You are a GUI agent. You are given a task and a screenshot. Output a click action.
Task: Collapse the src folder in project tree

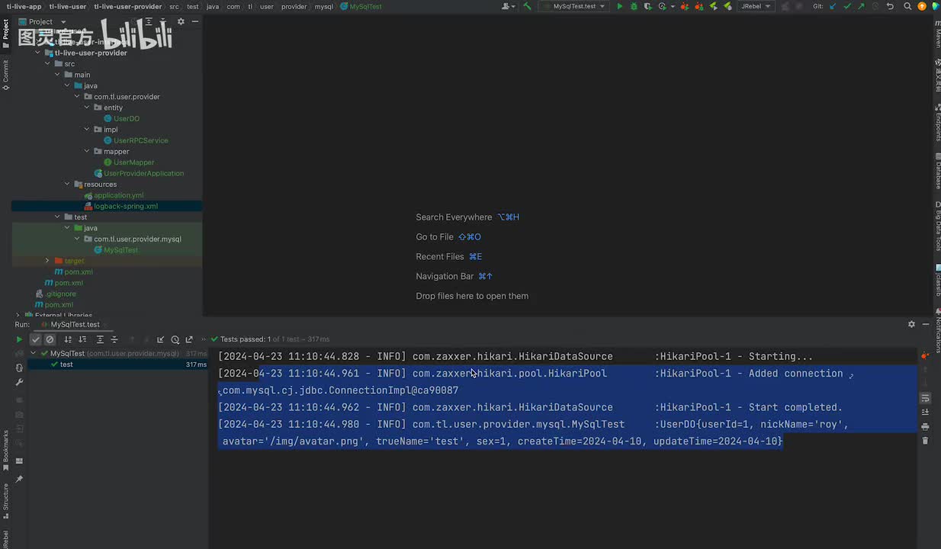click(47, 64)
